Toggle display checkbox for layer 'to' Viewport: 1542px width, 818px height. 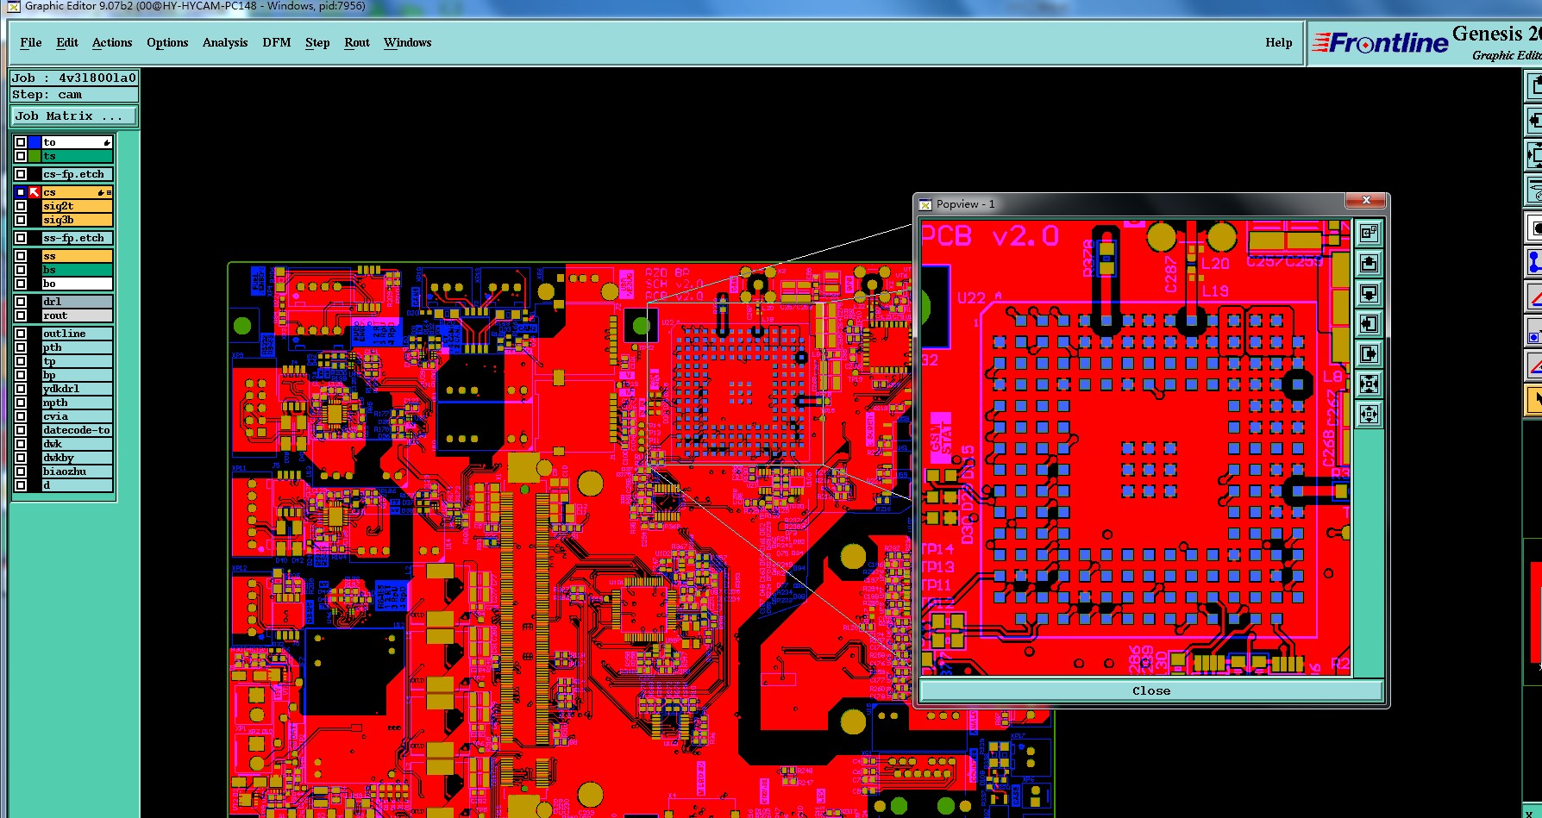click(x=21, y=142)
